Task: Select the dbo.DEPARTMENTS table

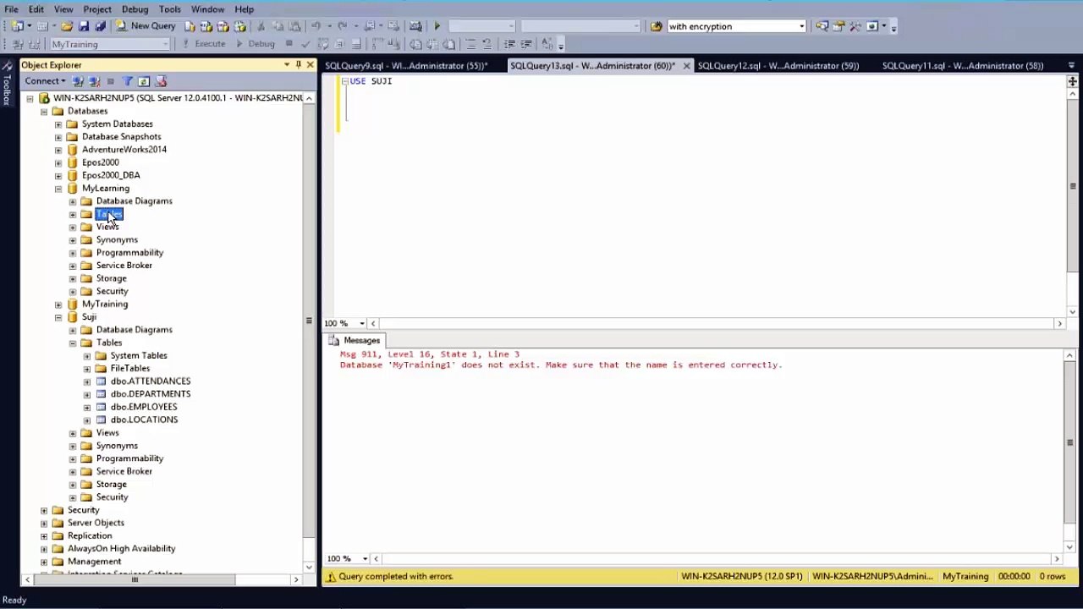Action: (150, 394)
